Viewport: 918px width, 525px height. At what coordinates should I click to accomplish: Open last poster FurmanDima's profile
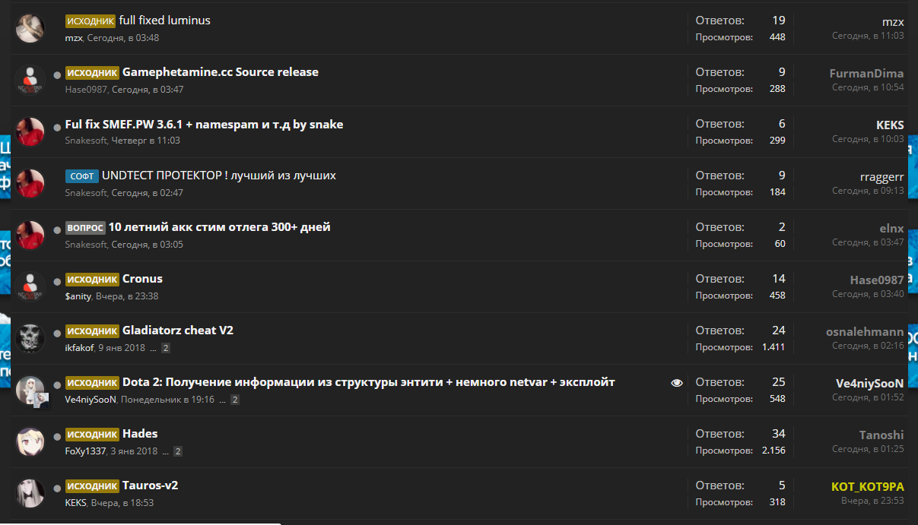tap(866, 74)
